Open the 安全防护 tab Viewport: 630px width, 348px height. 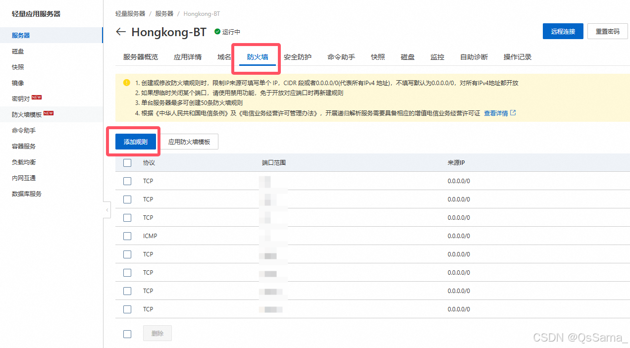pos(298,57)
